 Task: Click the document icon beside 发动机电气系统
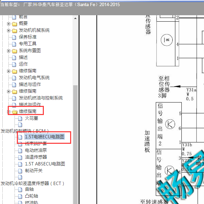[14, 78]
